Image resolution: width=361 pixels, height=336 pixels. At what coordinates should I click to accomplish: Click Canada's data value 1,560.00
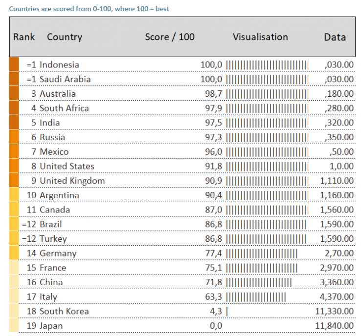click(x=337, y=210)
